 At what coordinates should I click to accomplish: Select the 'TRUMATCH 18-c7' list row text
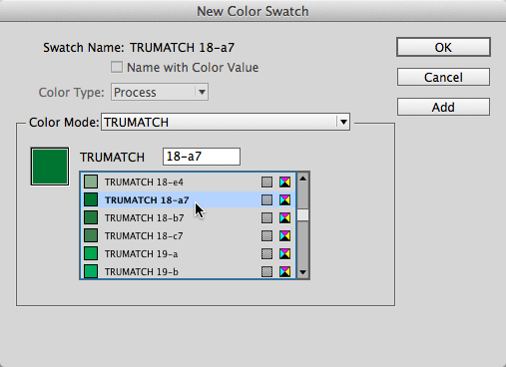[144, 236]
